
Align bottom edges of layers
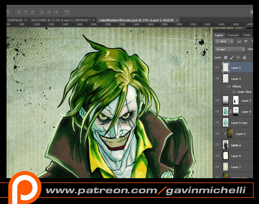pyautogui.click(x=33, y=12)
